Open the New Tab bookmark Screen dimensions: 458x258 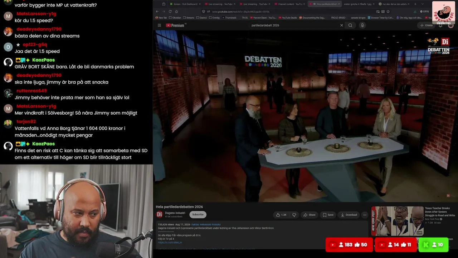[161, 18]
